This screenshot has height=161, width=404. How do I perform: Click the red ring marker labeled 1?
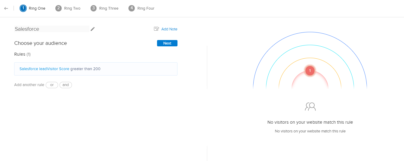coord(310,71)
